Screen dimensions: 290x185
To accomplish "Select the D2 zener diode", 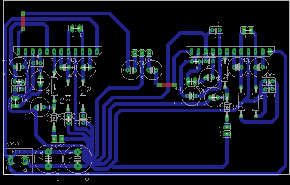I will click(227, 107).
